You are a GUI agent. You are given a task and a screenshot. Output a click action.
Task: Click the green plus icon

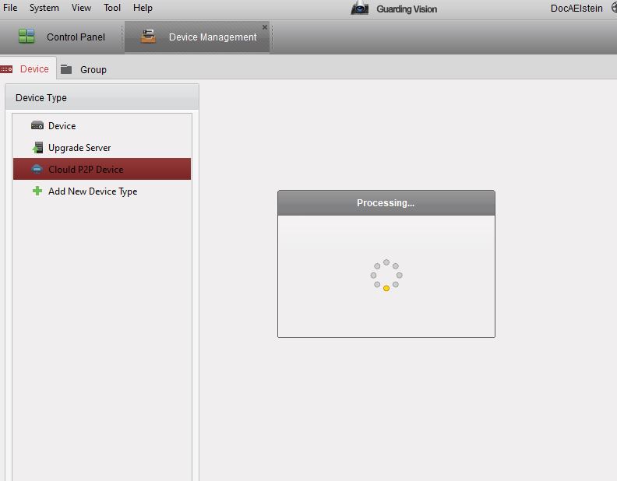point(37,191)
